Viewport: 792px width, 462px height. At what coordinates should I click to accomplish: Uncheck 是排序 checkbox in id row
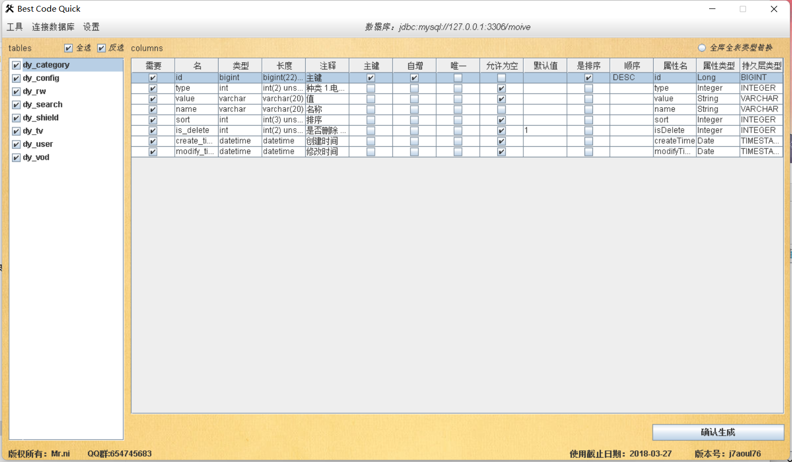[x=589, y=78]
